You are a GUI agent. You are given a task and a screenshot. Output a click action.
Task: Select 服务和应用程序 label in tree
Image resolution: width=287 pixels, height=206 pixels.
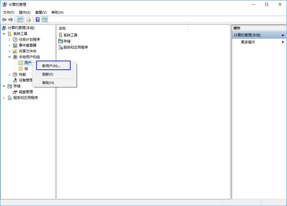pos(25,98)
